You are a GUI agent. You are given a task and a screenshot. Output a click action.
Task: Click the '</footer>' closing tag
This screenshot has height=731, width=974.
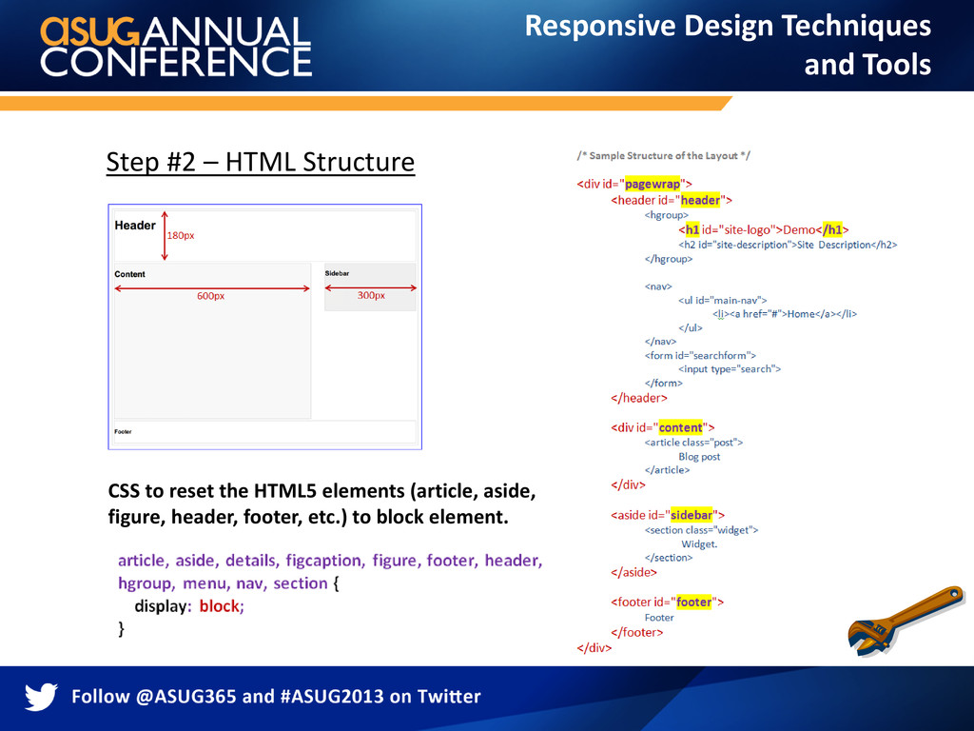tap(636, 633)
